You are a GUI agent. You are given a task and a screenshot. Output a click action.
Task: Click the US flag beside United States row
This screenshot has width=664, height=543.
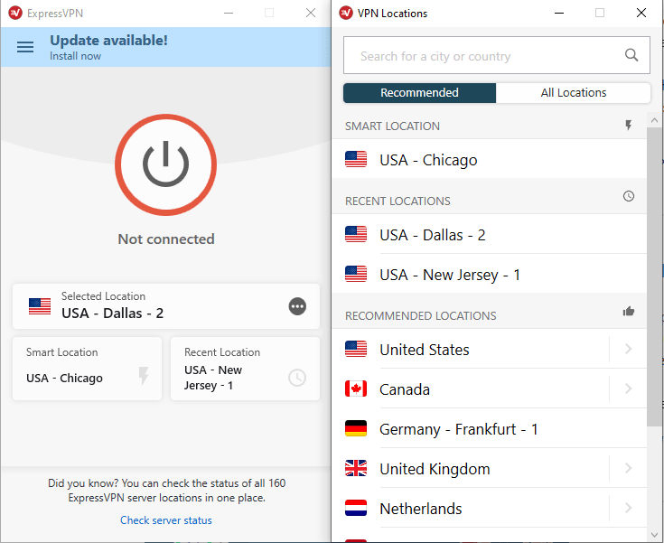pyautogui.click(x=356, y=349)
